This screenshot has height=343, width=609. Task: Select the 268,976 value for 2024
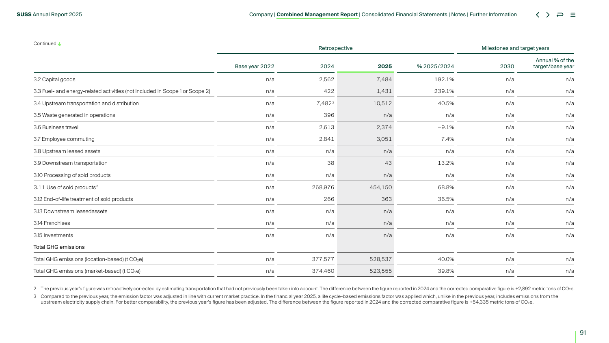[x=323, y=188]
